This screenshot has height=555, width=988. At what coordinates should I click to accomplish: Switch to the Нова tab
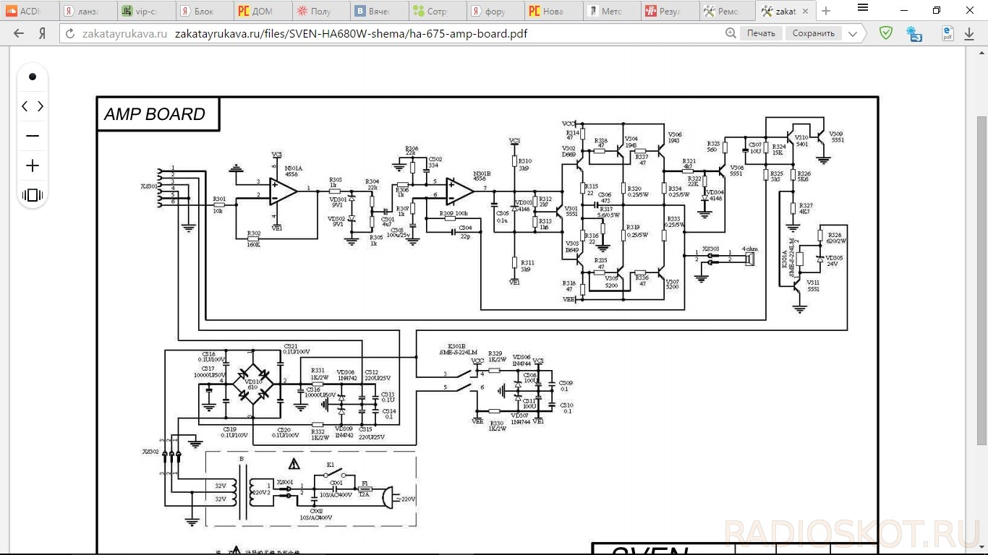point(553,11)
